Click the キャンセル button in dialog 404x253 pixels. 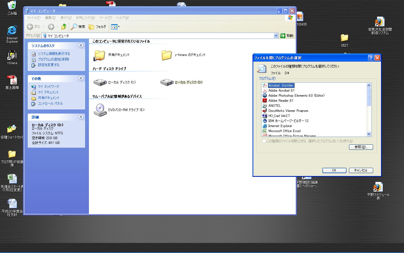[361, 170]
